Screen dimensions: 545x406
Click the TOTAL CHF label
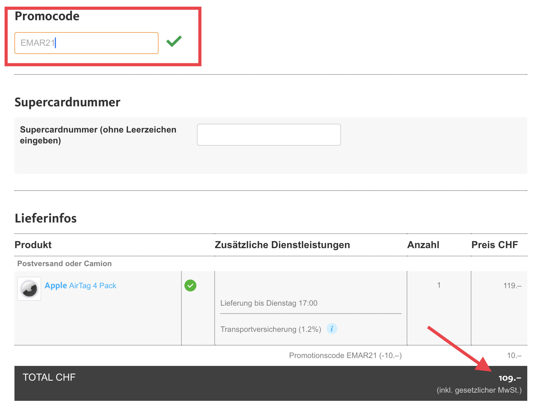[x=49, y=377]
